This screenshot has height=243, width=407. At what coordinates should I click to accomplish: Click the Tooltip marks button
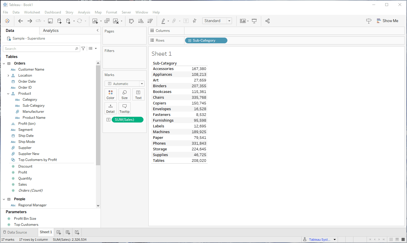(125, 108)
